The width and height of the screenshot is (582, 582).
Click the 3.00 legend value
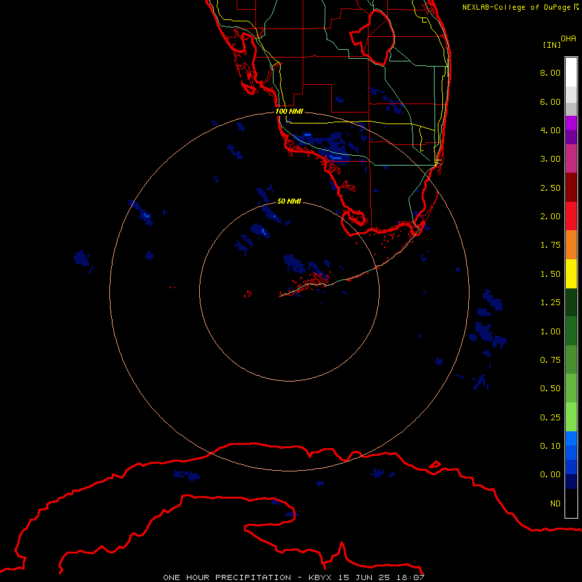550,159
